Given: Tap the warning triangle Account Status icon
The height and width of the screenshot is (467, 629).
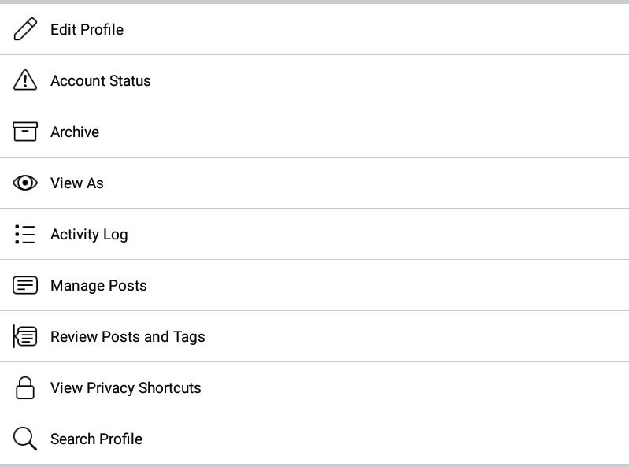Looking at the screenshot, I should pyautogui.click(x=25, y=80).
